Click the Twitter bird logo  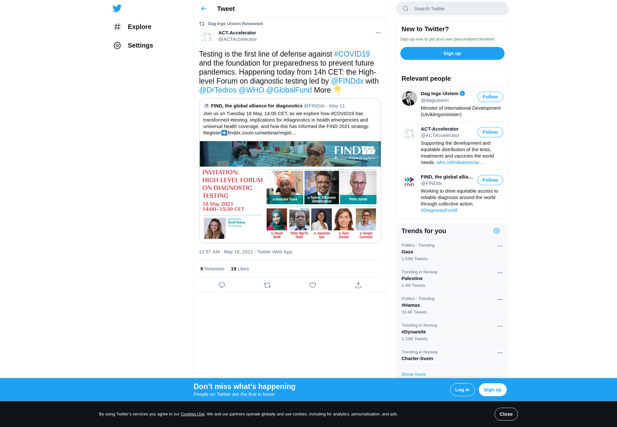(117, 8)
